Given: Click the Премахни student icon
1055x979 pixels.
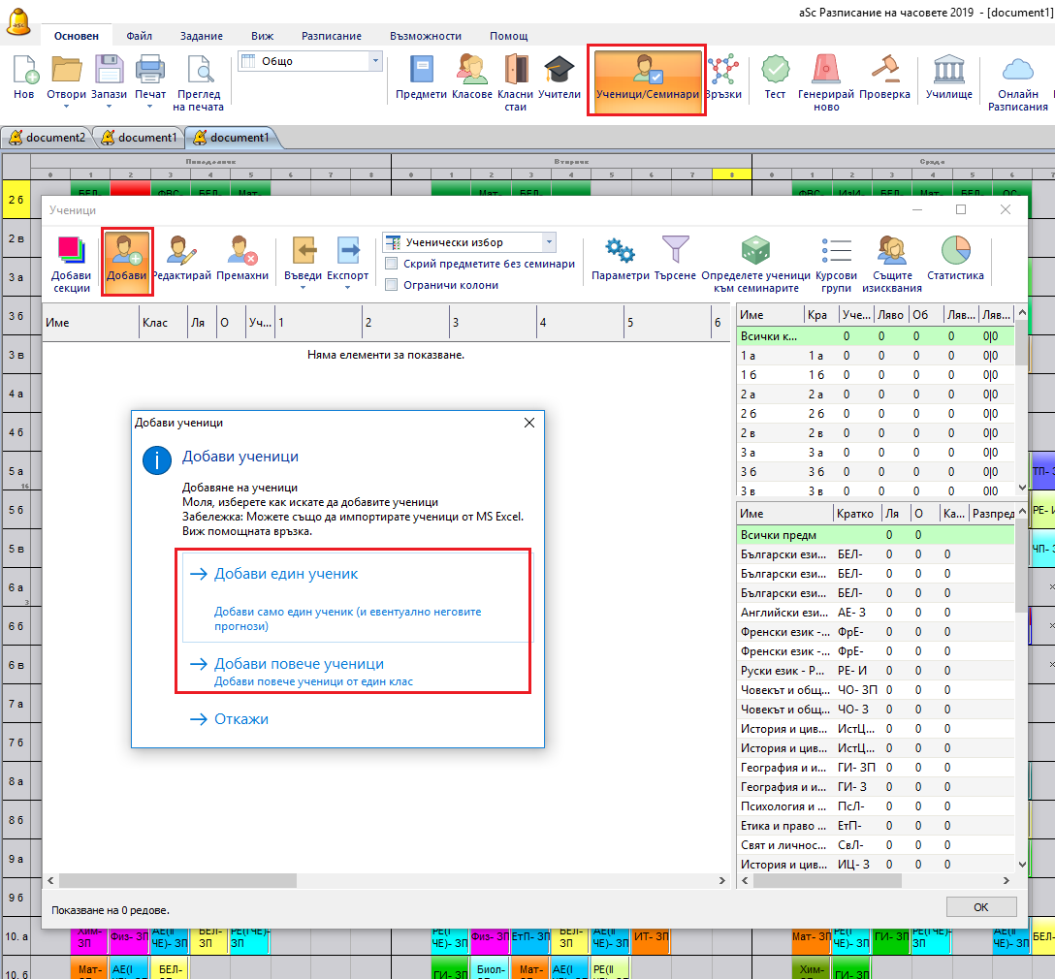Looking at the screenshot, I should pyautogui.click(x=242, y=252).
